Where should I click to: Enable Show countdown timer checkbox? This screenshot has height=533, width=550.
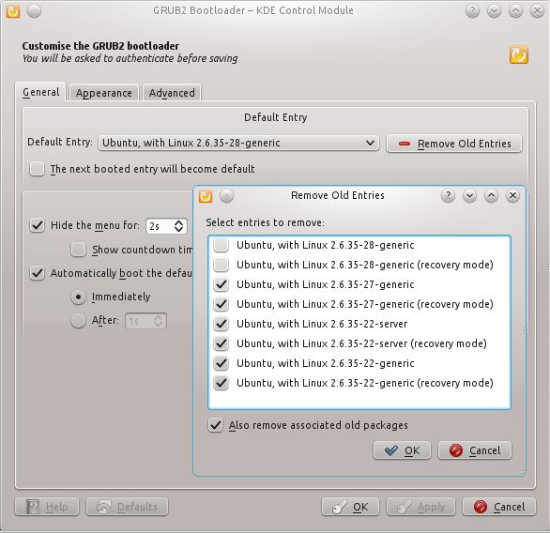click(x=78, y=250)
